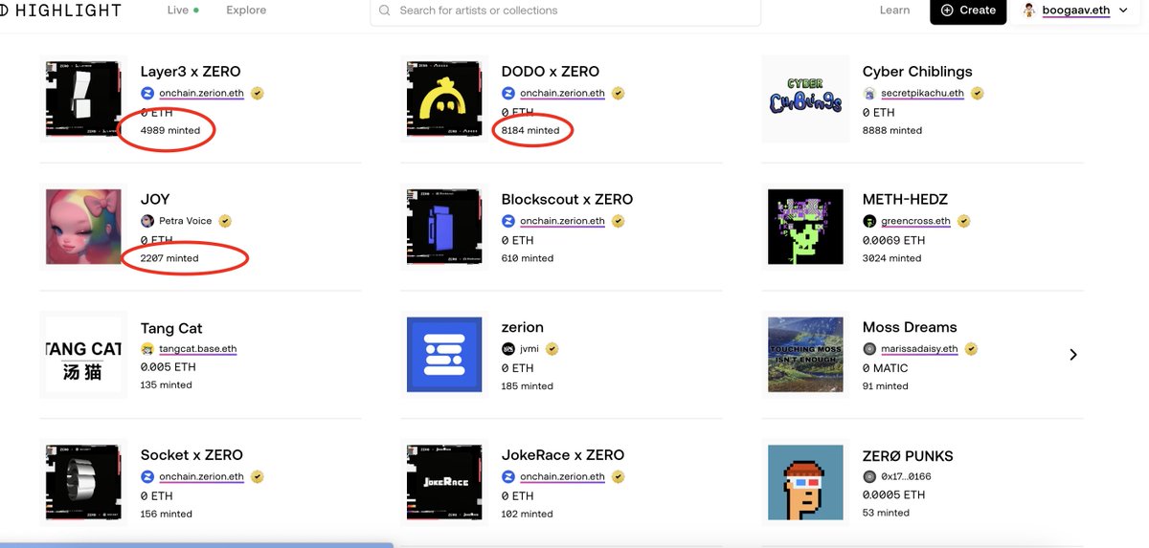The width and height of the screenshot is (1149, 548).
Task: Click the verified badge next to secretpikachu.eth
Action: coord(980,93)
